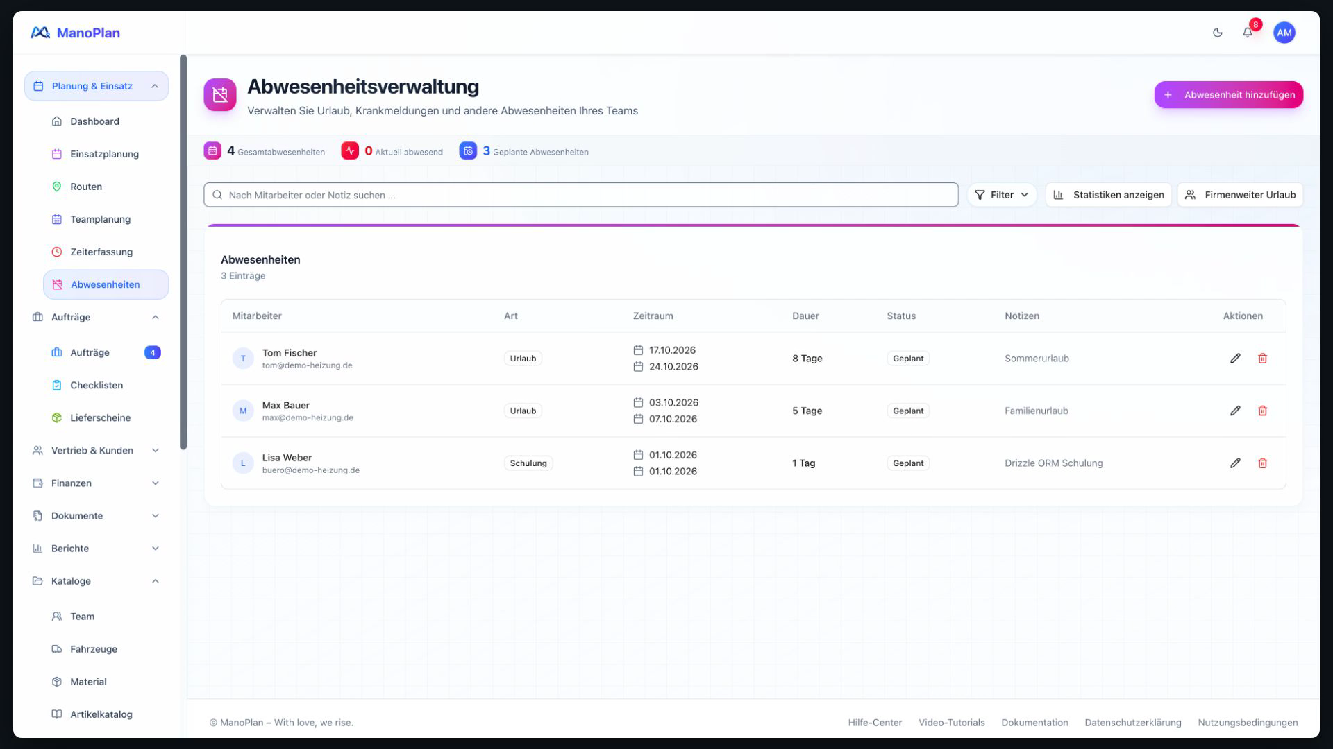Open Datenschutzerklärung footer link

(1132, 723)
